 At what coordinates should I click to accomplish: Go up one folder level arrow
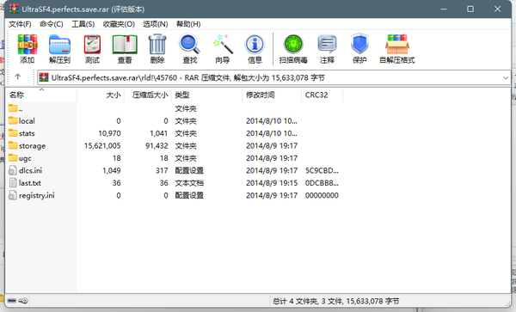[x=18, y=76]
